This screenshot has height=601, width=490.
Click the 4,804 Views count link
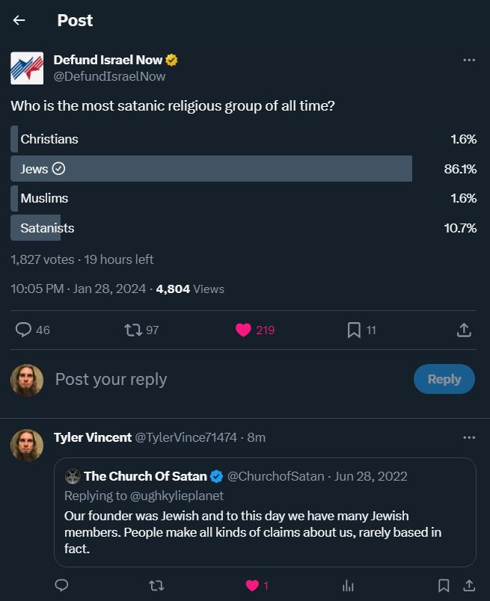click(x=190, y=289)
